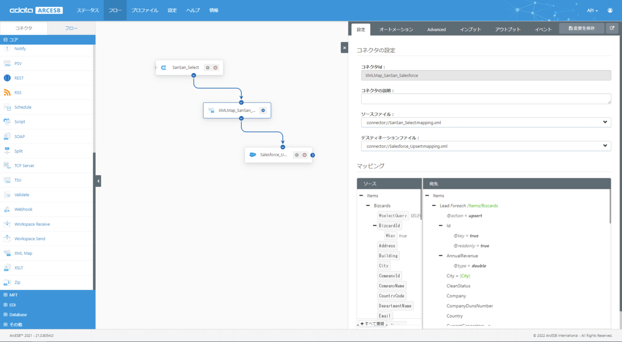This screenshot has height=342, width=622.
Task: Select the XSLT connector icon
Action: (7, 267)
